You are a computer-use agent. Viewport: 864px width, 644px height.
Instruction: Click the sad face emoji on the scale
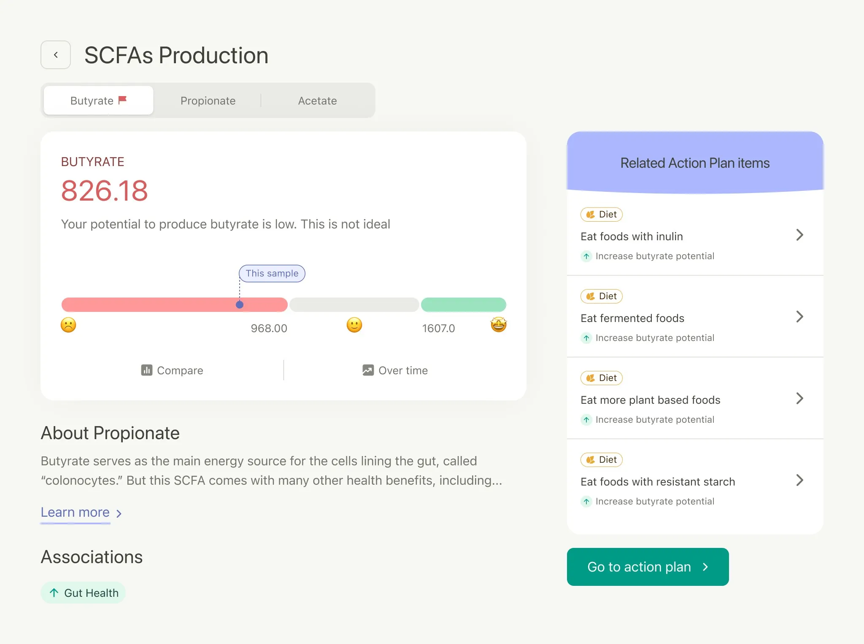(69, 325)
